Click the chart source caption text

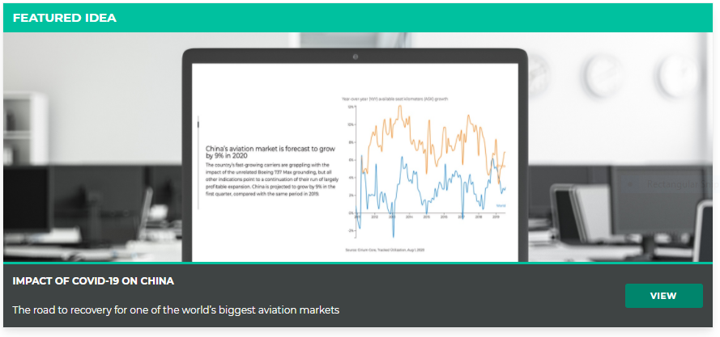(x=385, y=250)
